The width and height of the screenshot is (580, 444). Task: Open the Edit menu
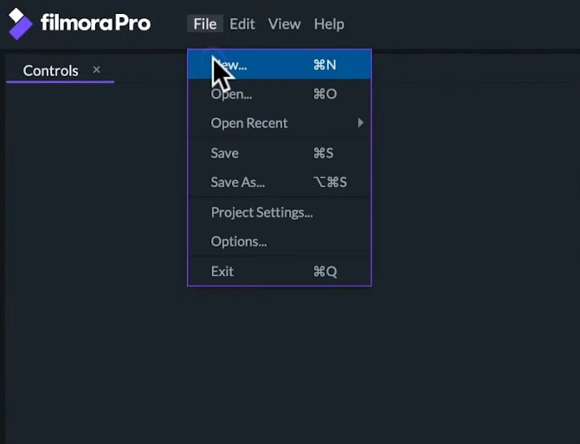pos(242,24)
